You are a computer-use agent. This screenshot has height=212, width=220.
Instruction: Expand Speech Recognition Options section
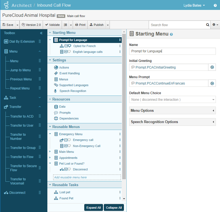(x=172, y=122)
